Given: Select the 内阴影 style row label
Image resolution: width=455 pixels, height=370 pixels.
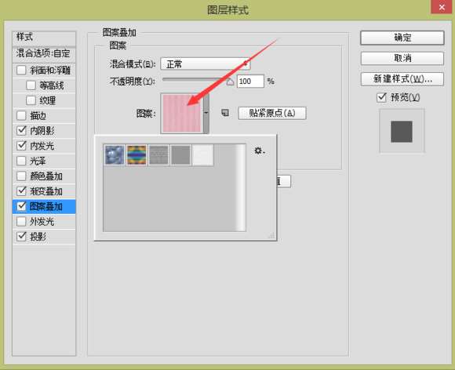Looking at the screenshot, I should [42, 131].
